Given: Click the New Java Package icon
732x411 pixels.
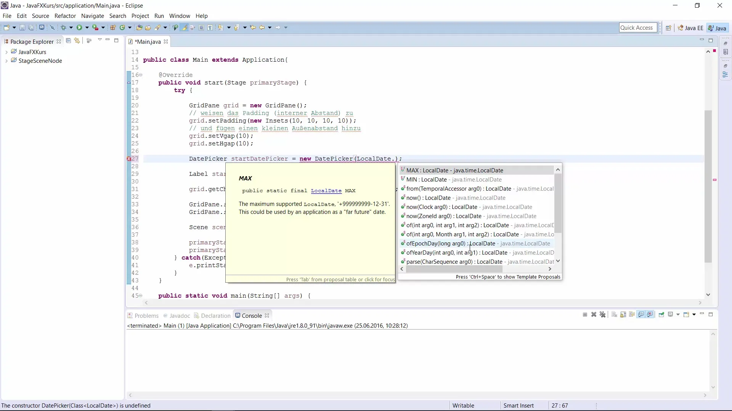Looking at the screenshot, I should tap(113, 27).
